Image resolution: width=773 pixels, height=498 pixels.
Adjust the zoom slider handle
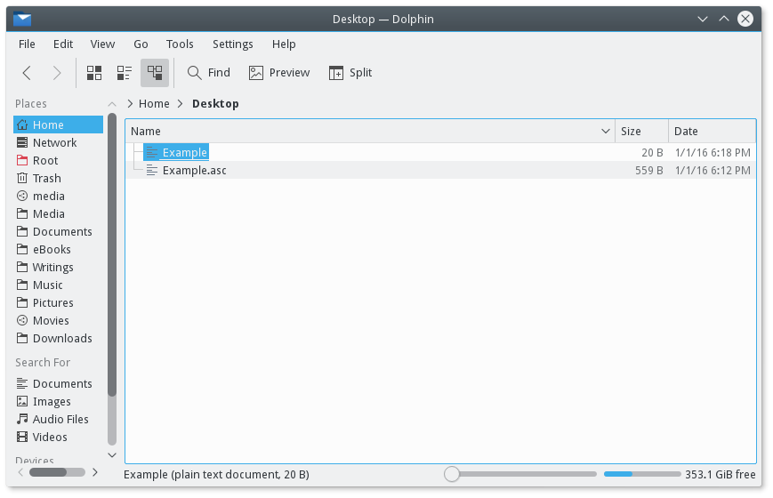coord(452,474)
